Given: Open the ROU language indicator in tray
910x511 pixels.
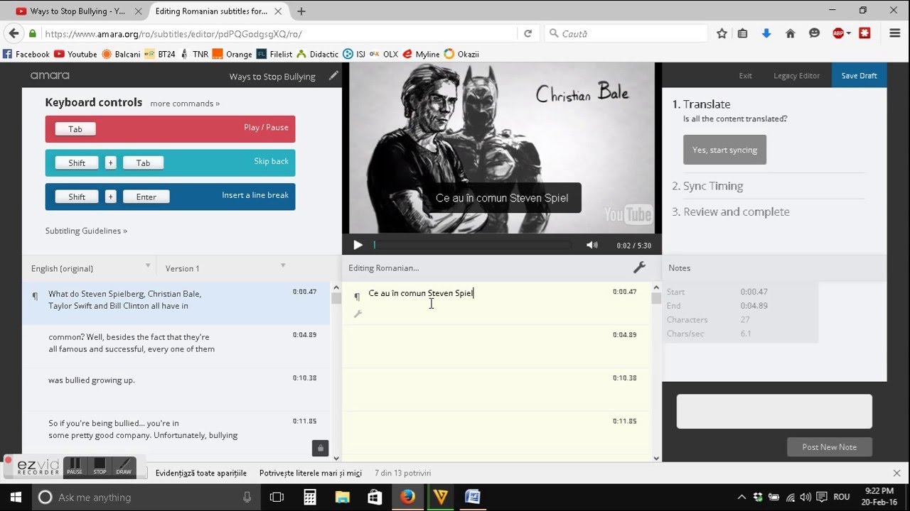Looking at the screenshot, I should coord(841,498).
